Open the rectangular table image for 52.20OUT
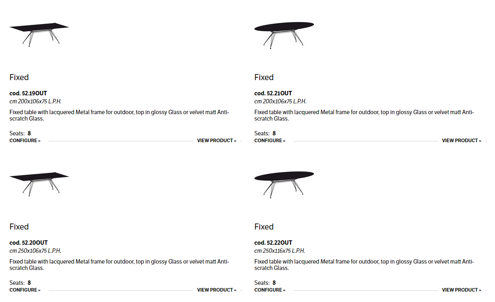The width and height of the screenshot is (495, 302). (39, 183)
